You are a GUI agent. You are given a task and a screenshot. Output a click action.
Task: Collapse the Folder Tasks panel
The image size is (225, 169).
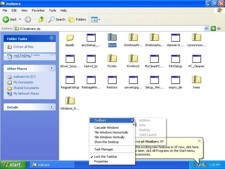[52, 38]
